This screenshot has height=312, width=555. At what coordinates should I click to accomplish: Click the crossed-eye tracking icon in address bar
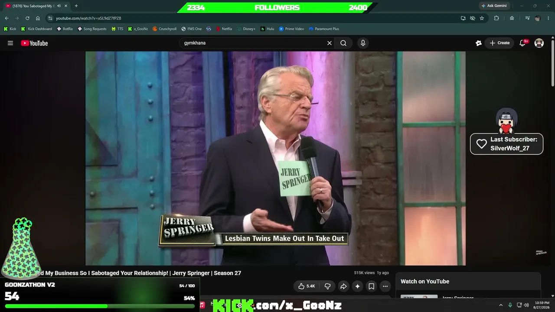(x=473, y=18)
